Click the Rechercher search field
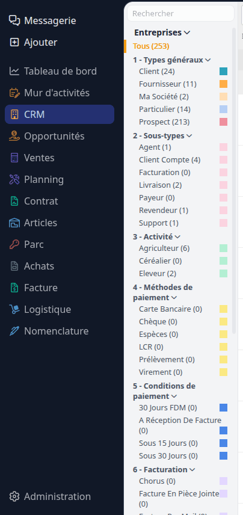 click(180, 13)
